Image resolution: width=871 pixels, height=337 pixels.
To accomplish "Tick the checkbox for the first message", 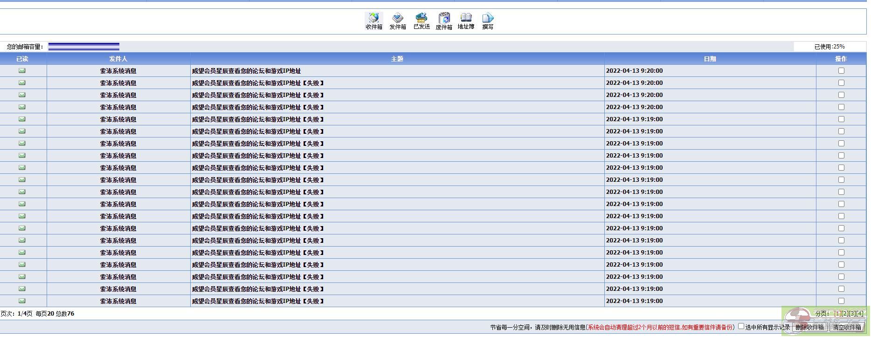I will coord(841,71).
